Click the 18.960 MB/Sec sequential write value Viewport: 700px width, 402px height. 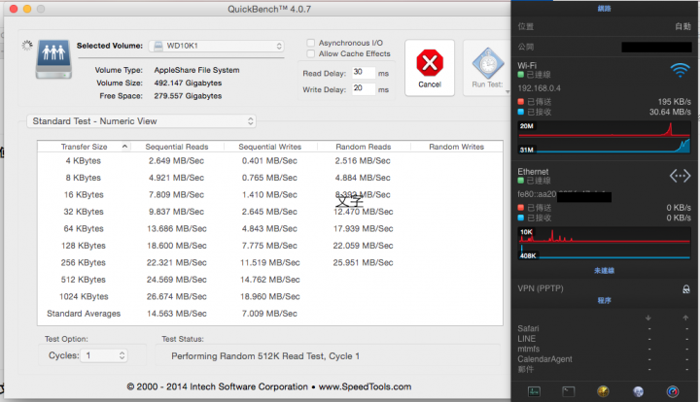click(x=269, y=297)
